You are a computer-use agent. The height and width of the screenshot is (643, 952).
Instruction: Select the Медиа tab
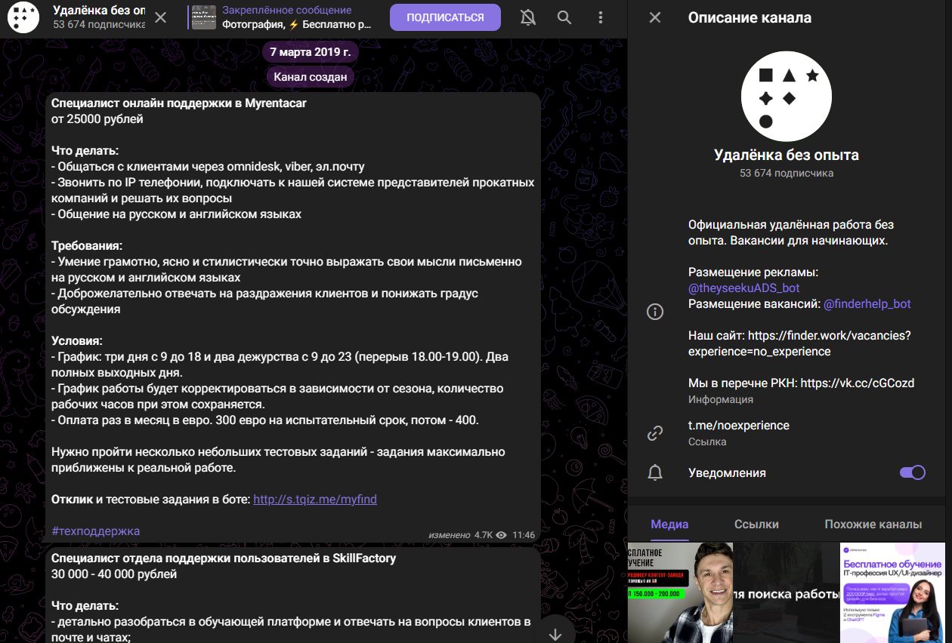tap(669, 524)
